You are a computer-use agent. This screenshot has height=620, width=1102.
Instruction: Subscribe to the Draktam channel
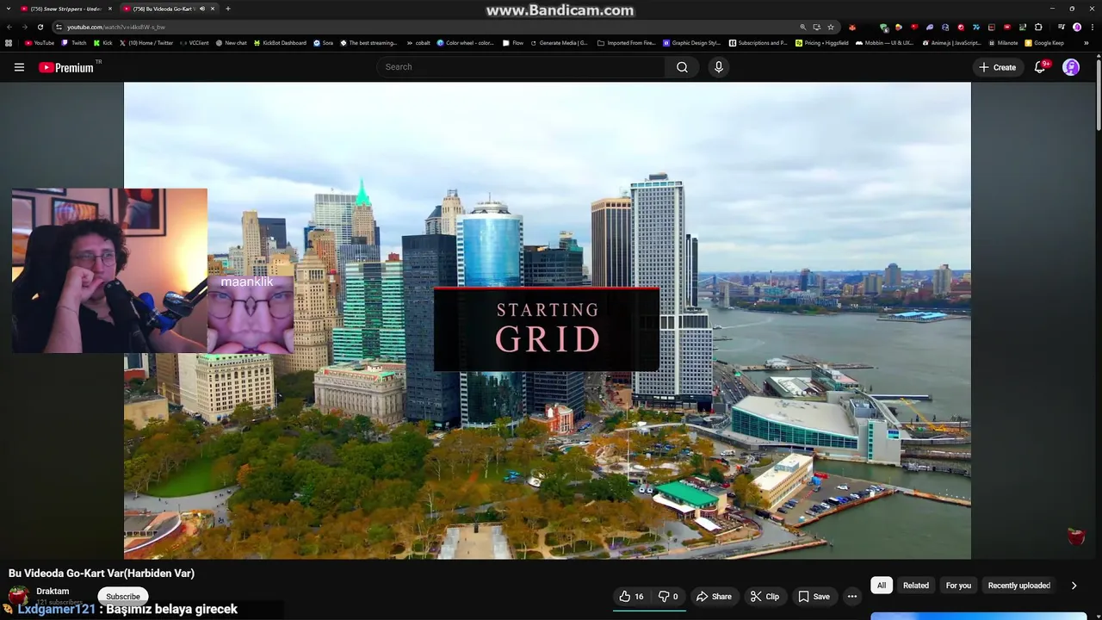pos(123,596)
